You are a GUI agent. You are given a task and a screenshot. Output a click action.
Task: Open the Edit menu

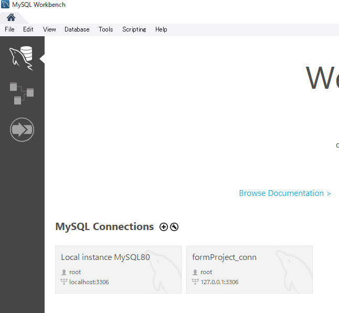point(28,29)
